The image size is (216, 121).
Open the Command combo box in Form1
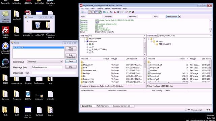pos(45,62)
